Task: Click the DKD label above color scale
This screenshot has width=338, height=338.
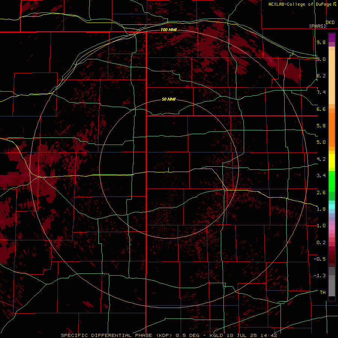Action: pos(330,23)
